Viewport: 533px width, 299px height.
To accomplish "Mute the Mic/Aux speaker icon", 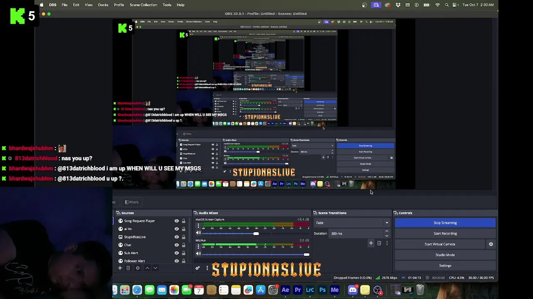I will 198,254.
